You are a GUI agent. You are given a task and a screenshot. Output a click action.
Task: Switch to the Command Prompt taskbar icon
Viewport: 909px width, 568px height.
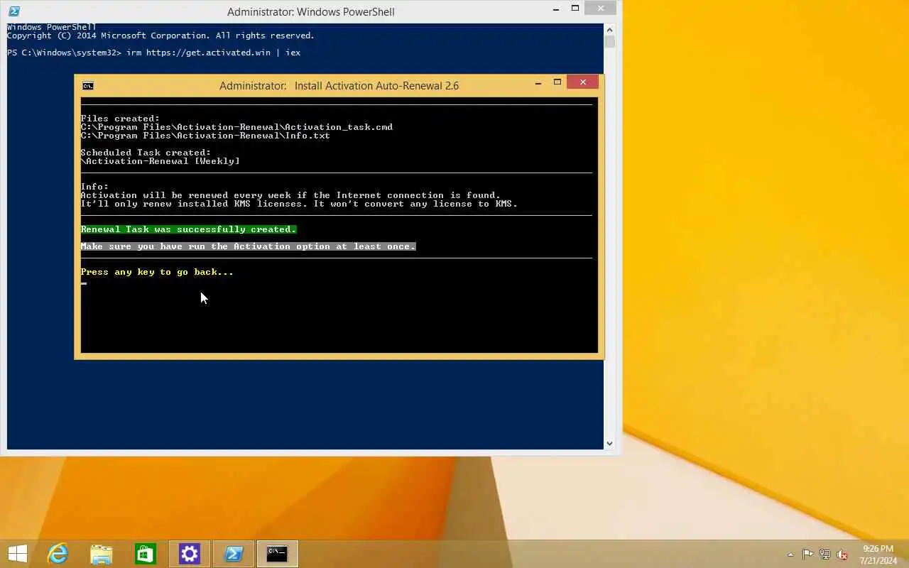277,554
